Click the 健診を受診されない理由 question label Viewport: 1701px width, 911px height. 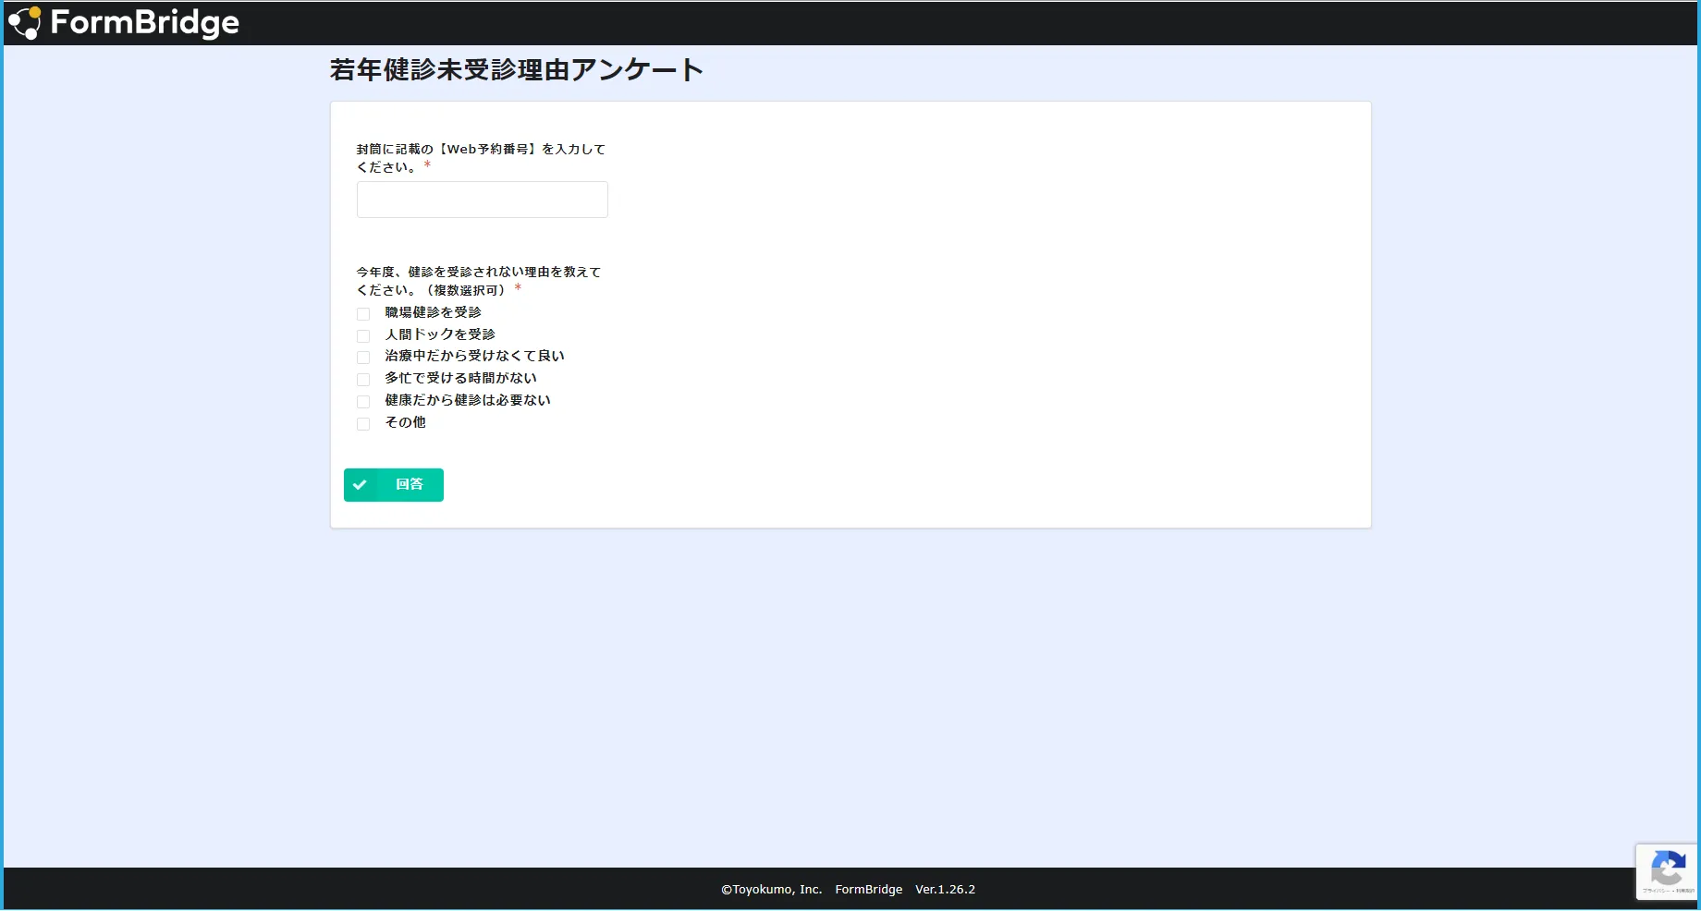(x=478, y=273)
